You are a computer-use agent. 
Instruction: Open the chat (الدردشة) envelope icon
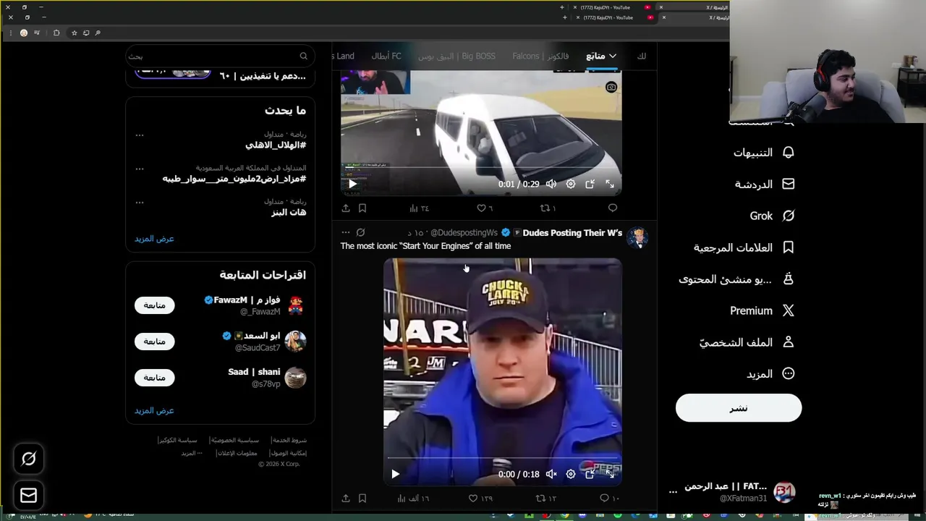(x=789, y=184)
